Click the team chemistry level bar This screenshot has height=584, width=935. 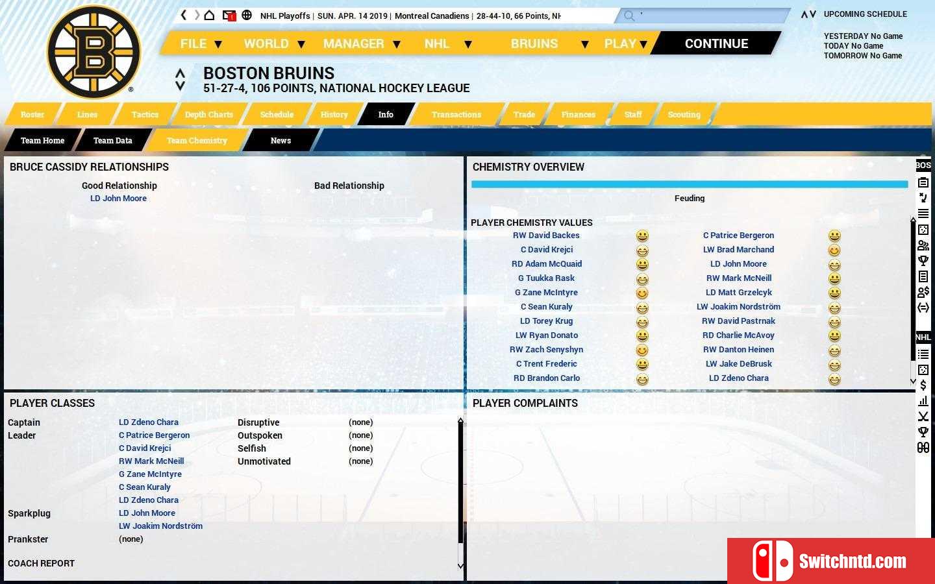point(690,184)
